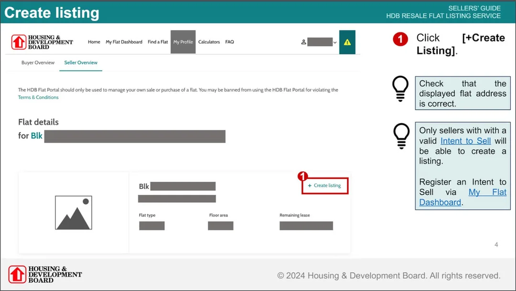Open the Find a Flat menu
516x291 pixels.
coord(158,42)
